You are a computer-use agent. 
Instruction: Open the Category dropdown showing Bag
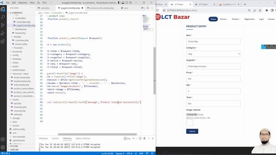tap(213, 54)
